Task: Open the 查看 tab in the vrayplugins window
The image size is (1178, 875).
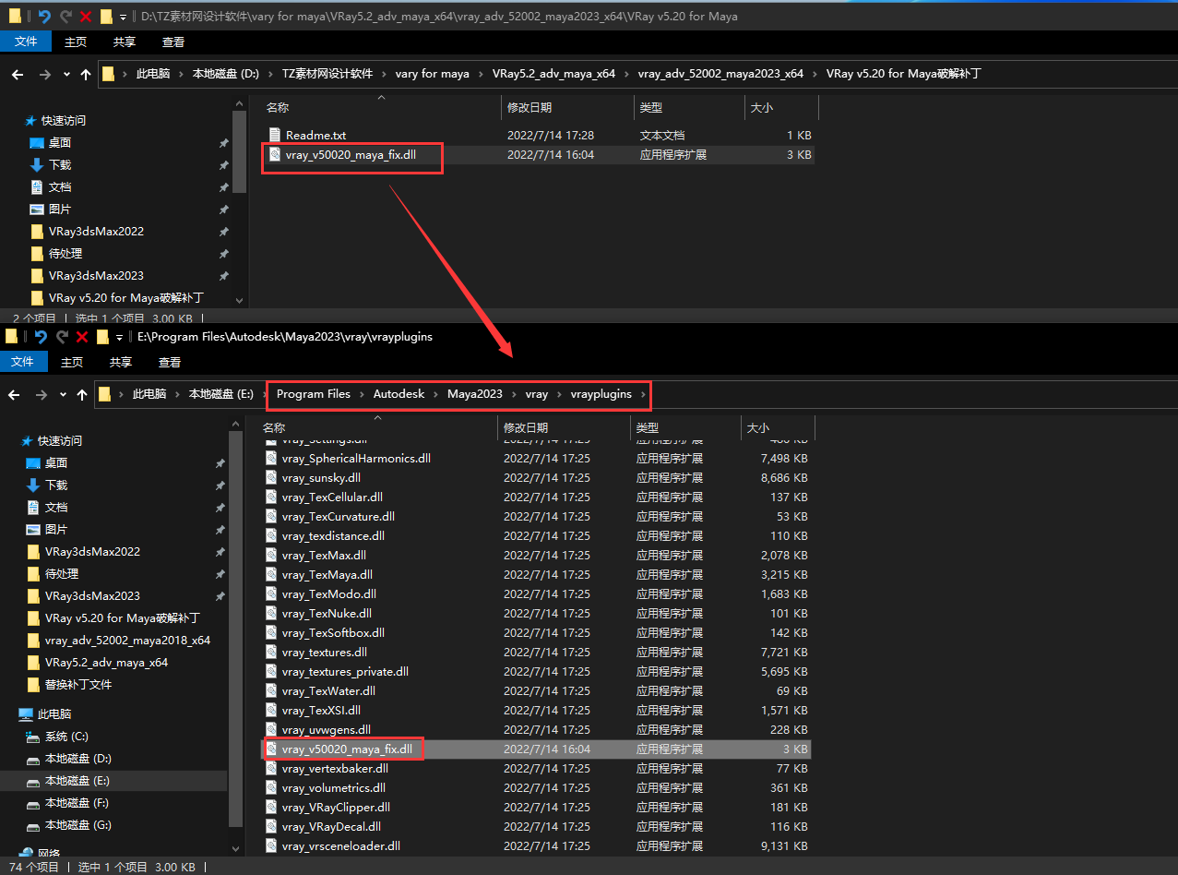Action: point(170,362)
